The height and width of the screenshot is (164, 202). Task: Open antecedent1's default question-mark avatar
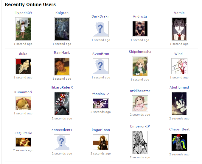[x=62, y=142]
